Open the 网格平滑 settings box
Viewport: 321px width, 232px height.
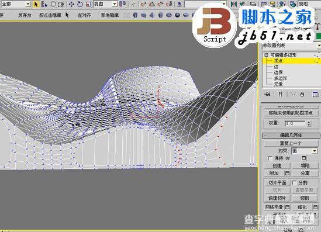coord(288,207)
